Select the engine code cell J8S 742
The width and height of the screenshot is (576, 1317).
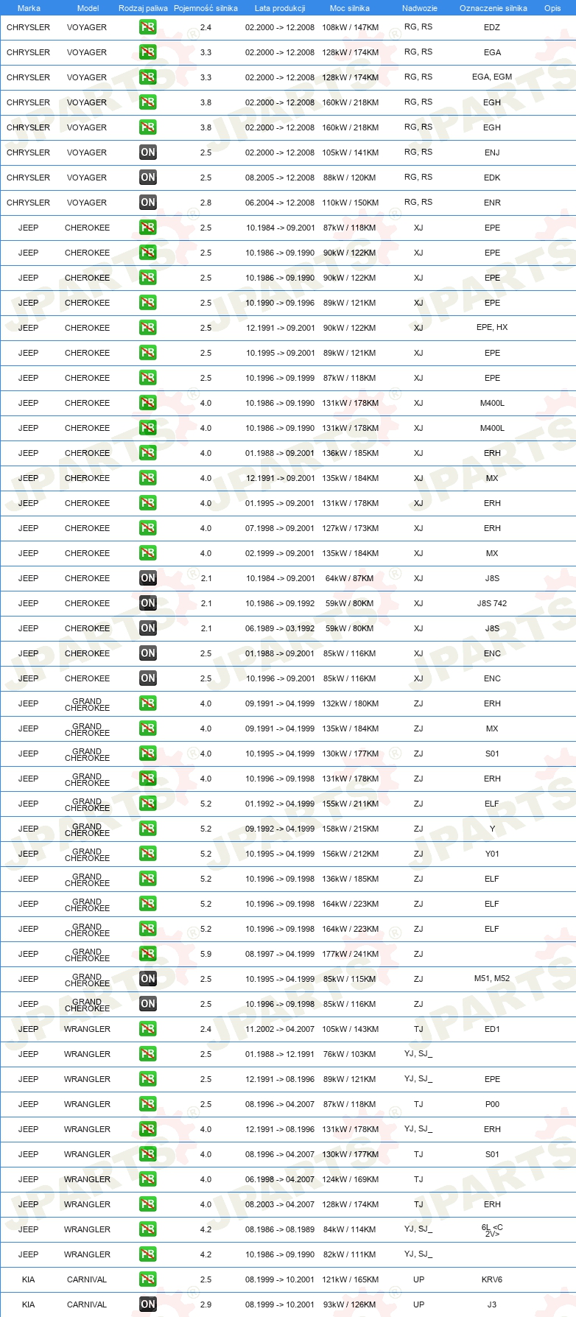click(x=492, y=603)
